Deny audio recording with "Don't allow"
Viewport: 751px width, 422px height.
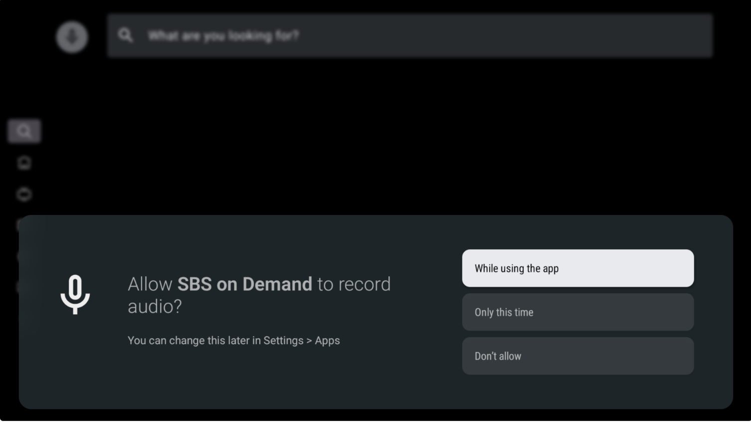click(x=577, y=356)
